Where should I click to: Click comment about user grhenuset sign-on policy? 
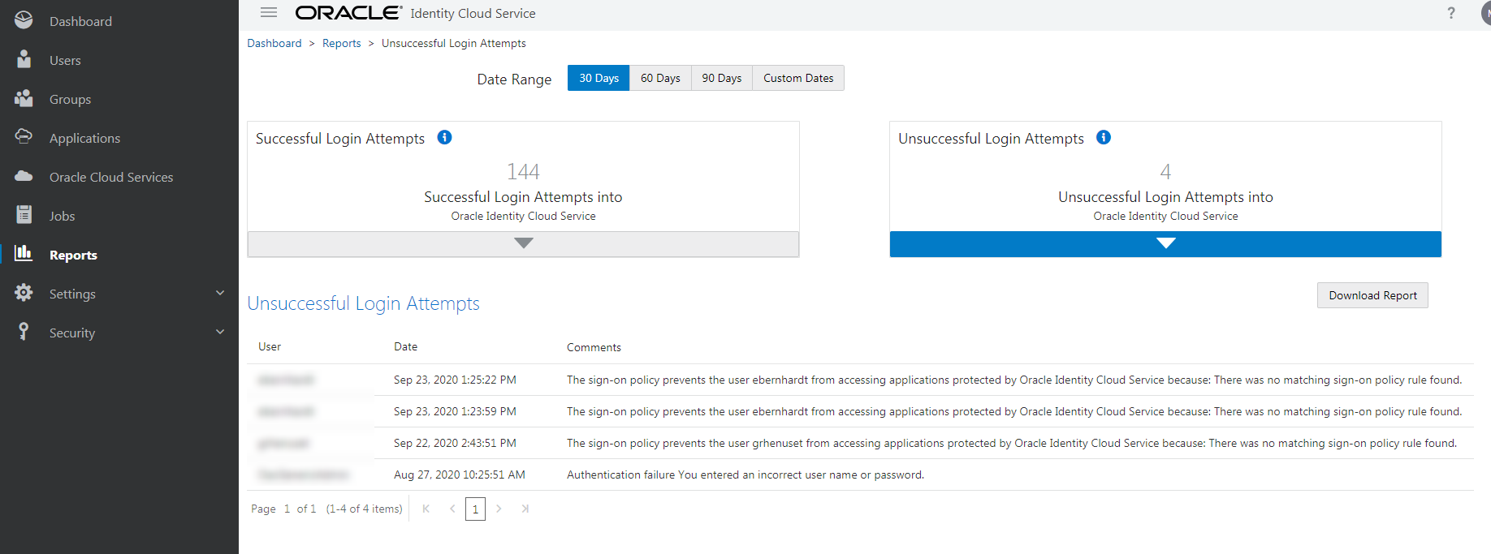click(1012, 443)
